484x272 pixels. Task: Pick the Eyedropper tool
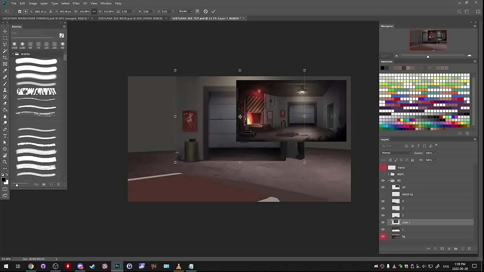(x=5, y=71)
